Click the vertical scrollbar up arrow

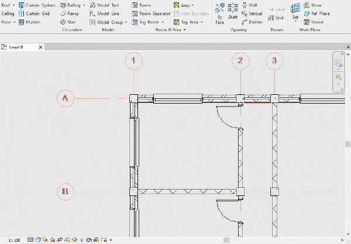(348, 54)
